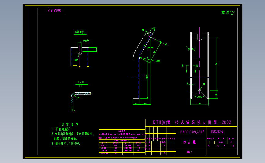Screen dimensions: 265x163
Task: Click technical requirement line starting "1."
Action: click(x=61, y=129)
